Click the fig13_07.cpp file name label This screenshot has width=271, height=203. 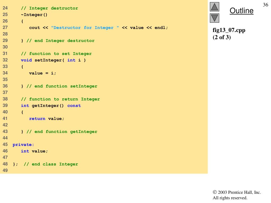229,30
